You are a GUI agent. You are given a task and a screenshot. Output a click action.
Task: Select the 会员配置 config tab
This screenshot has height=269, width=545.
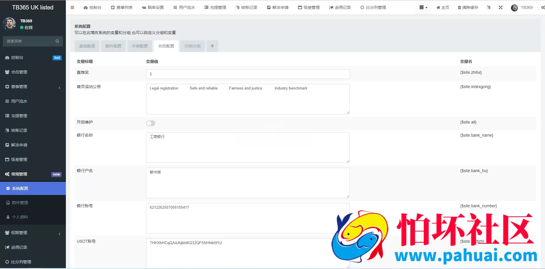coord(166,46)
